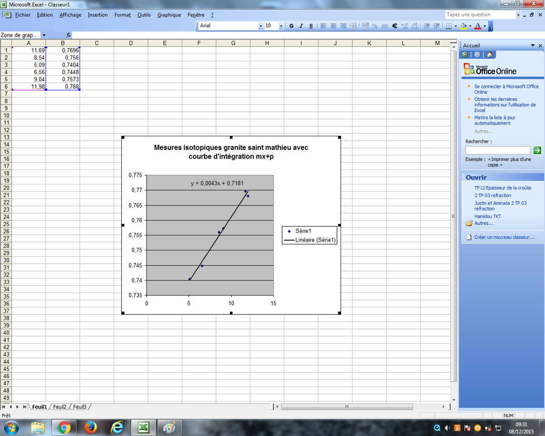The height and width of the screenshot is (436, 545).
Task: Open font color dropdown arrow
Action: 485,26
